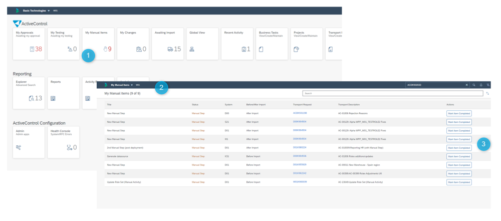The width and height of the screenshot is (501, 221).
Task: Click the D00 system cell
Action: (227, 113)
